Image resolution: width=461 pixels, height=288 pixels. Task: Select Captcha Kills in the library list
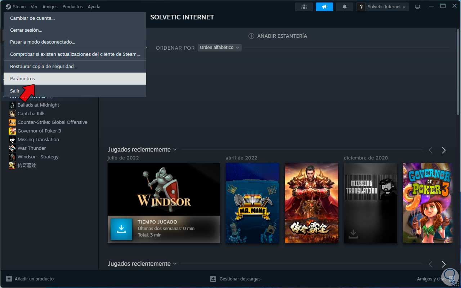pyautogui.click(x=31, y=114)
